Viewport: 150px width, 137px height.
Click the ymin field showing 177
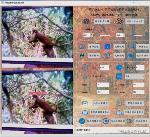[139, 85]
